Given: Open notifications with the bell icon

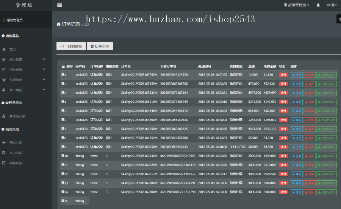Looking at the screenshot, I should [x=318, y=5].
